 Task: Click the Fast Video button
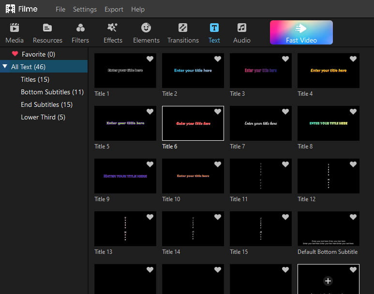pos(301,32)
